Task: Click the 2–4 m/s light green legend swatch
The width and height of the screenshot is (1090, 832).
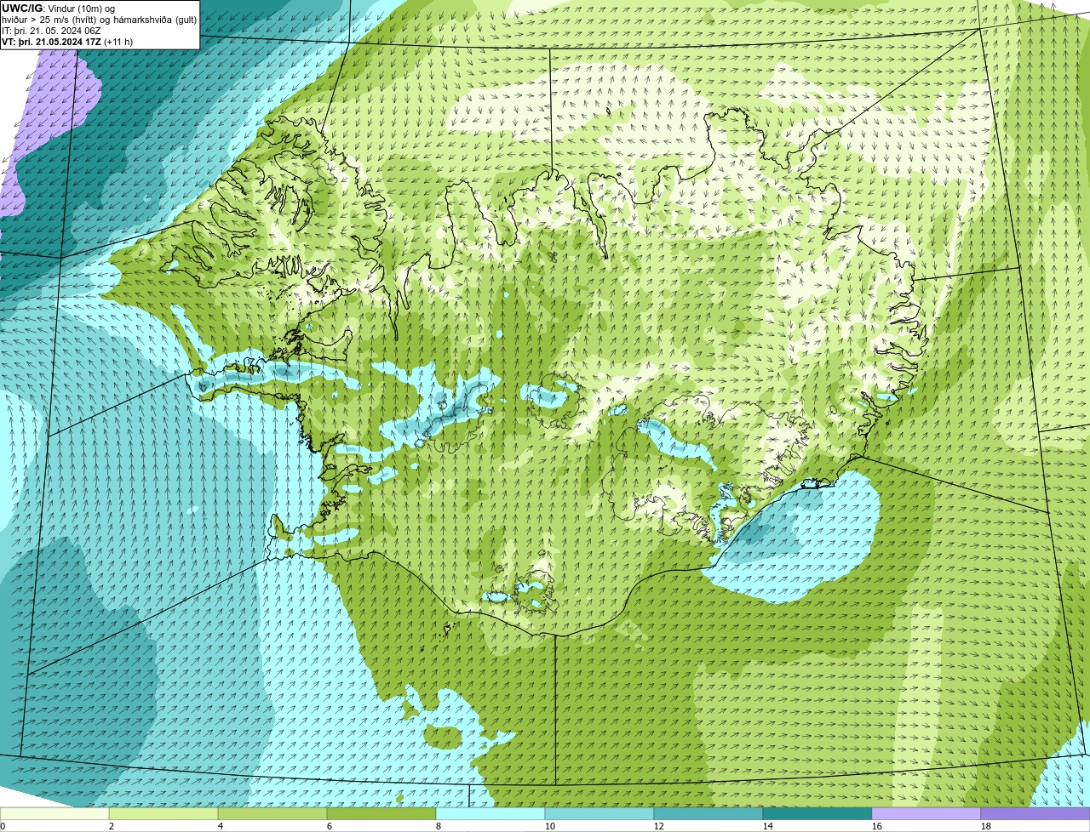Action: click(x=163, y=814)
